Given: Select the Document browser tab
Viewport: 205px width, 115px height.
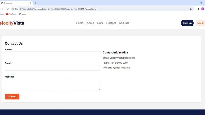Looking at the screenshot, I should coord(16,3).
